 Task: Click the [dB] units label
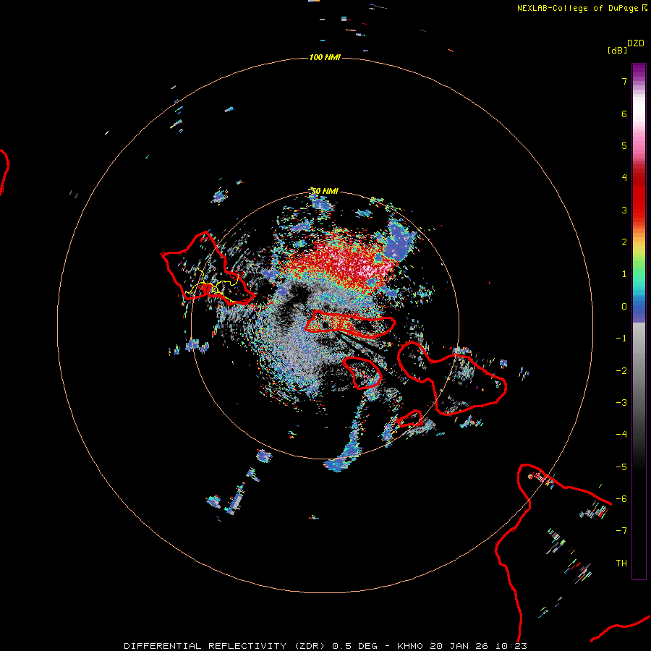pyautogui.click(x=618, y=50)
